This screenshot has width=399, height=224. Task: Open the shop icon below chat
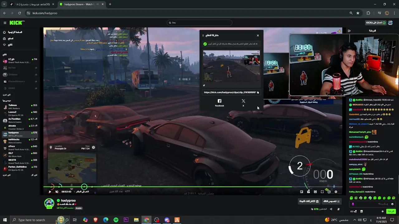[362, 212]
